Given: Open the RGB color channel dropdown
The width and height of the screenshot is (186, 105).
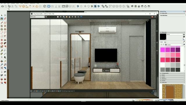Looking at the screenshot, I should point(37,17).
